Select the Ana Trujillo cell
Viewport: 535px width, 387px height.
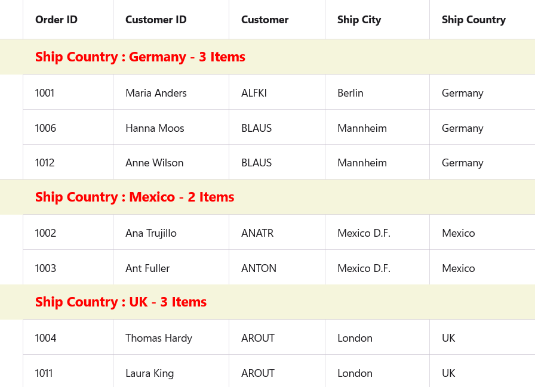coord(151,233)
